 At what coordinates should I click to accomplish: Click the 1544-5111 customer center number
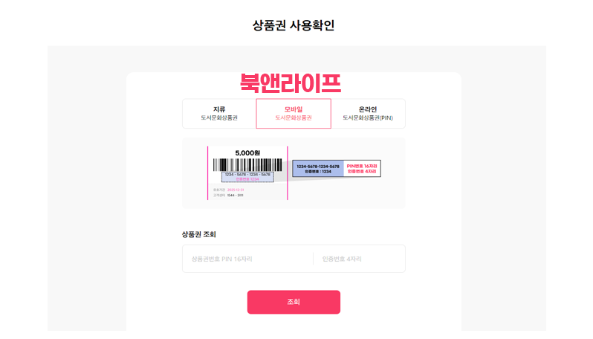pyautogui.click(x=236, y=196)
